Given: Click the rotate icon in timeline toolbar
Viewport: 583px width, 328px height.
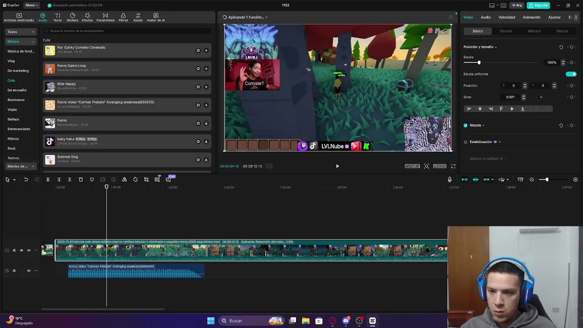Looking at the screenshot, I should (x=135, y=179).
